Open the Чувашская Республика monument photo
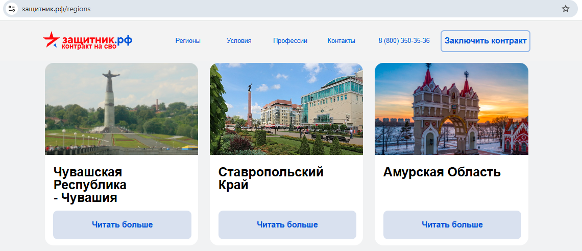Image resolution: width=582 pixels, height=251 pixels. tap(122, 109)
